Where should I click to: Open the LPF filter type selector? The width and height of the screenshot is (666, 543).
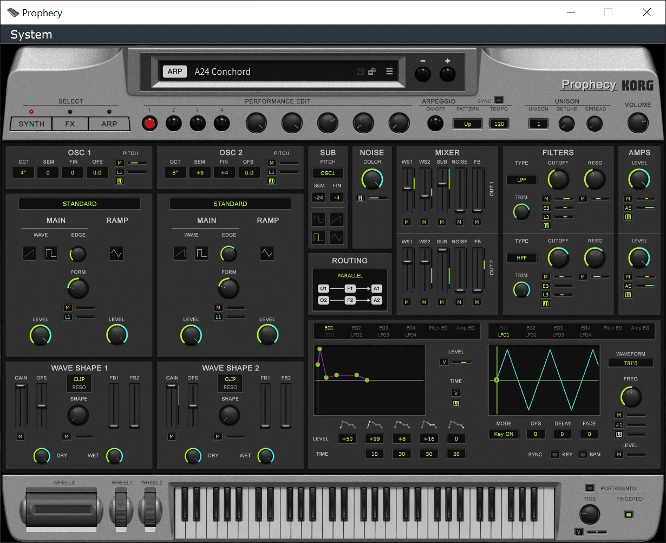[521, 179]
